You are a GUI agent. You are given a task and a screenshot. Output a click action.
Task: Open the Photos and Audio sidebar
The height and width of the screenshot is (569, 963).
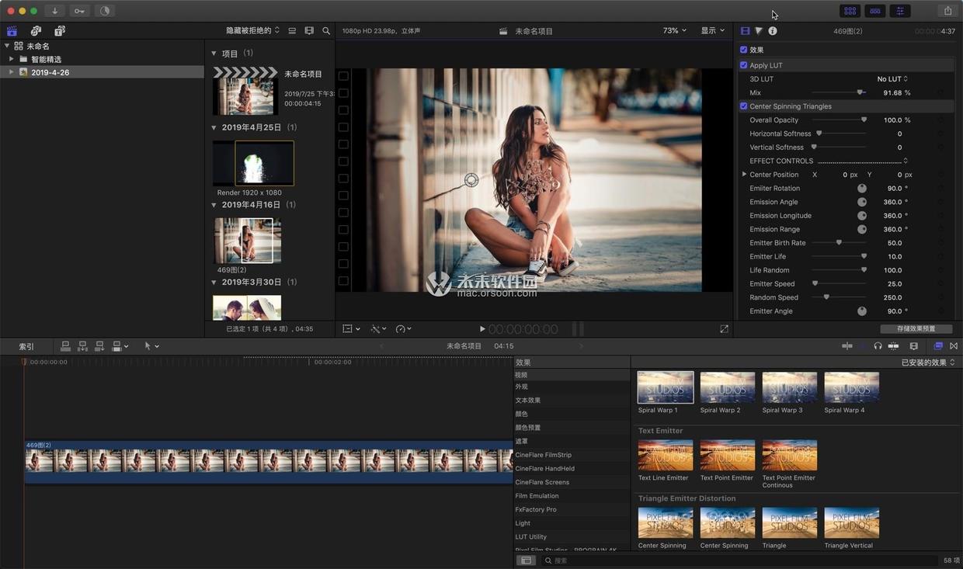(x=36, y=31)
